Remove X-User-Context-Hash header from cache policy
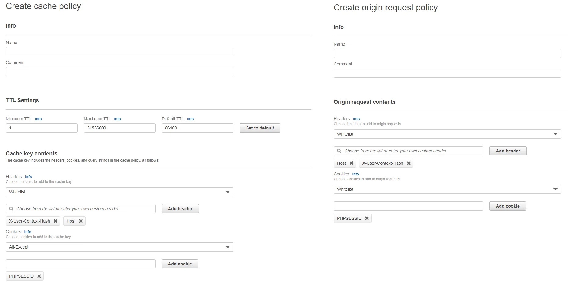The width and height of the screenshot is (568, 288). [56, 221]
